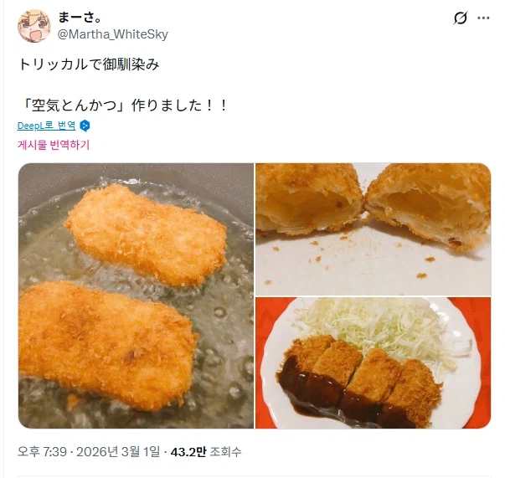The width and height of the screenshot is (505, 478).
Task: Open the hollow cutlet cross-section photo
Action: click(x=374, y=229)
